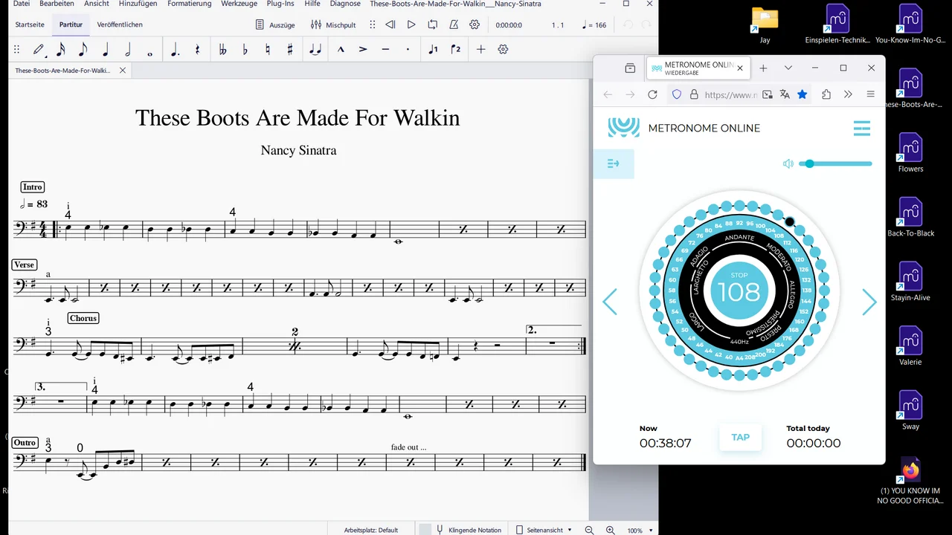This screenshot has height=535, width=952.
Task: Start playback with the play button
Action: [x=411, y=25]
